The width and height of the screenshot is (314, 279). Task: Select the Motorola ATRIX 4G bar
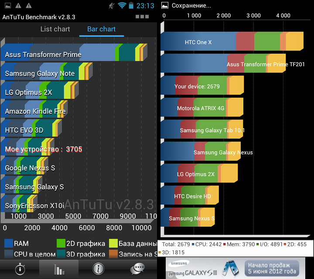[x=202, y=107]
